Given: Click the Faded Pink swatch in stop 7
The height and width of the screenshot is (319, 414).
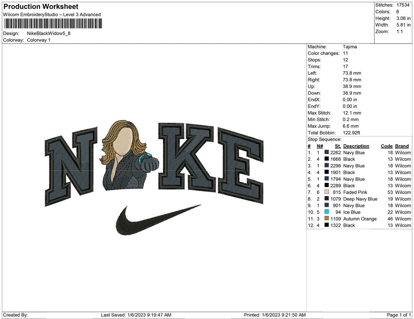Looking at the screenshot, I should 327,192.
